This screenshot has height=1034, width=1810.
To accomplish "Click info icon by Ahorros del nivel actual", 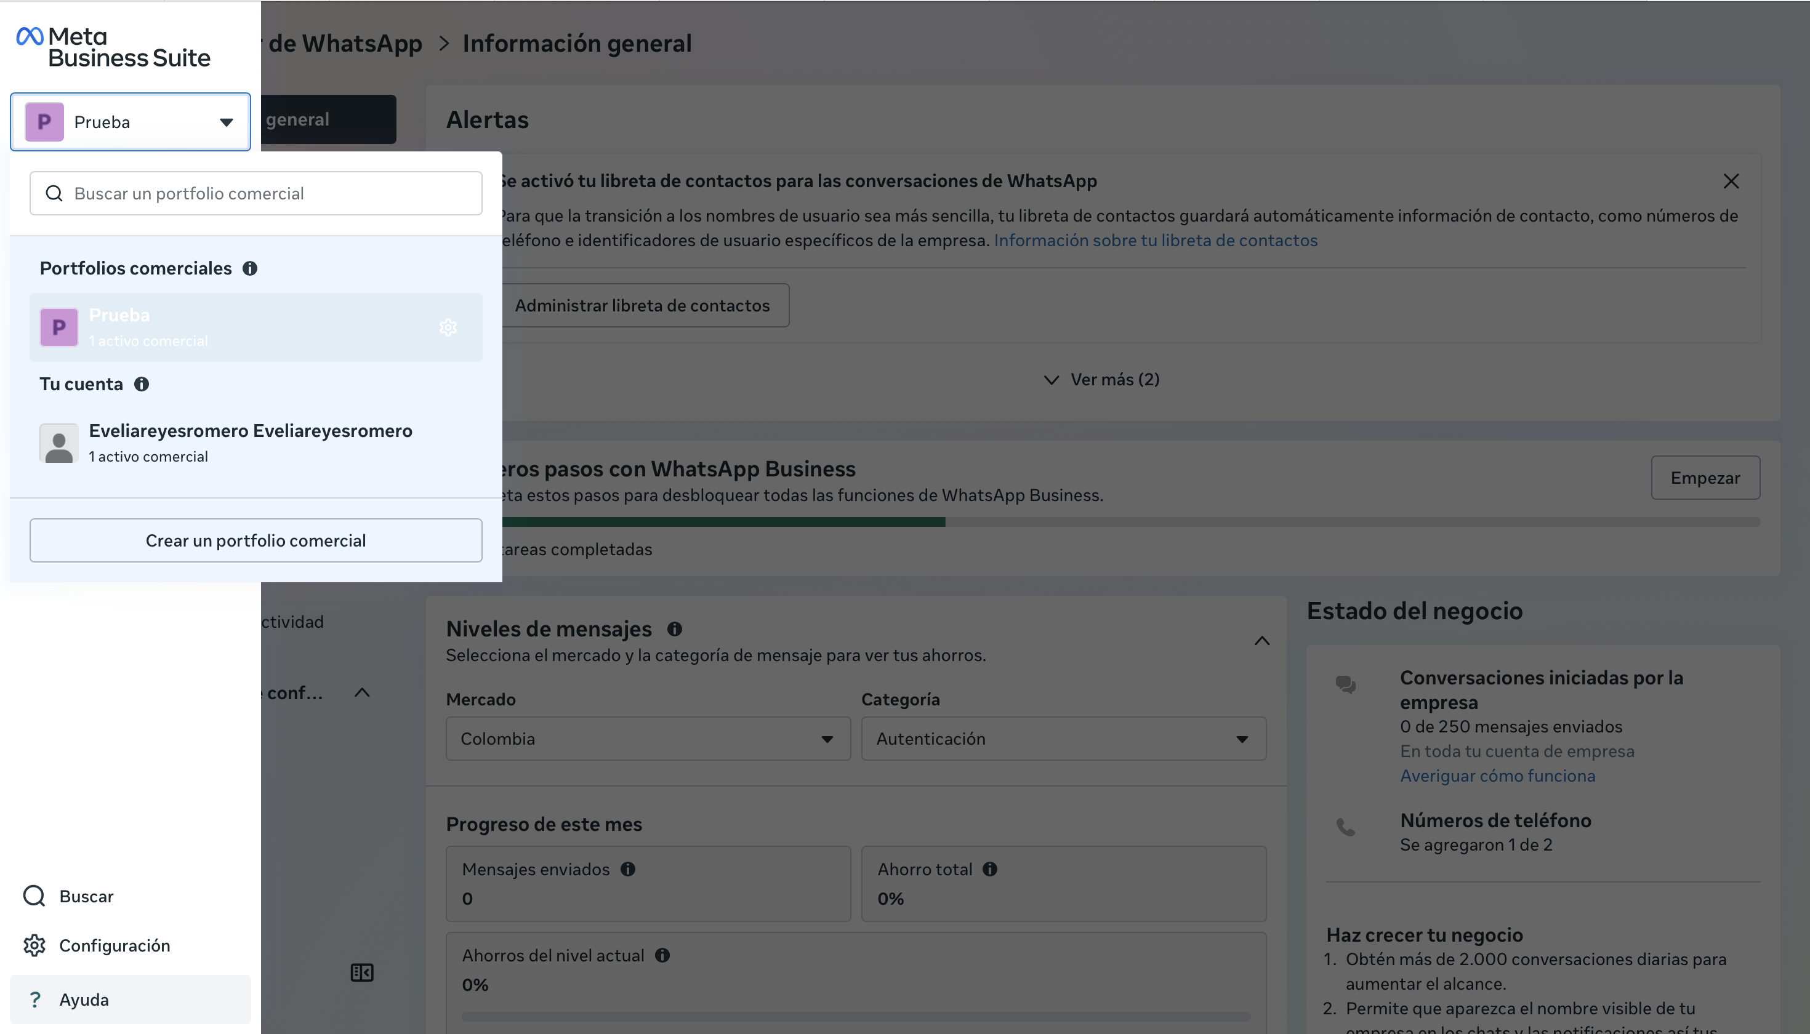I will pos(662,956).
